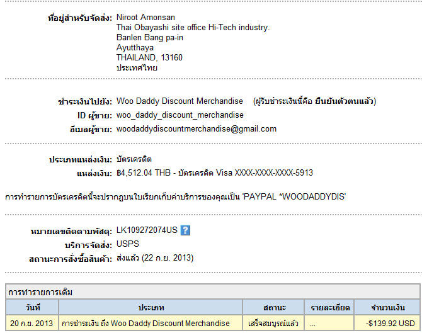Click THAILAND, 13160 postal line
The width and height of the screenshot is (422, 333).
click(149, 57)
